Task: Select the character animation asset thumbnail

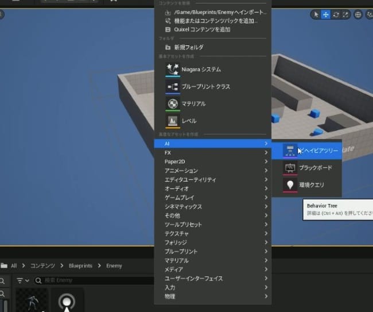Action: pos(32,300)
